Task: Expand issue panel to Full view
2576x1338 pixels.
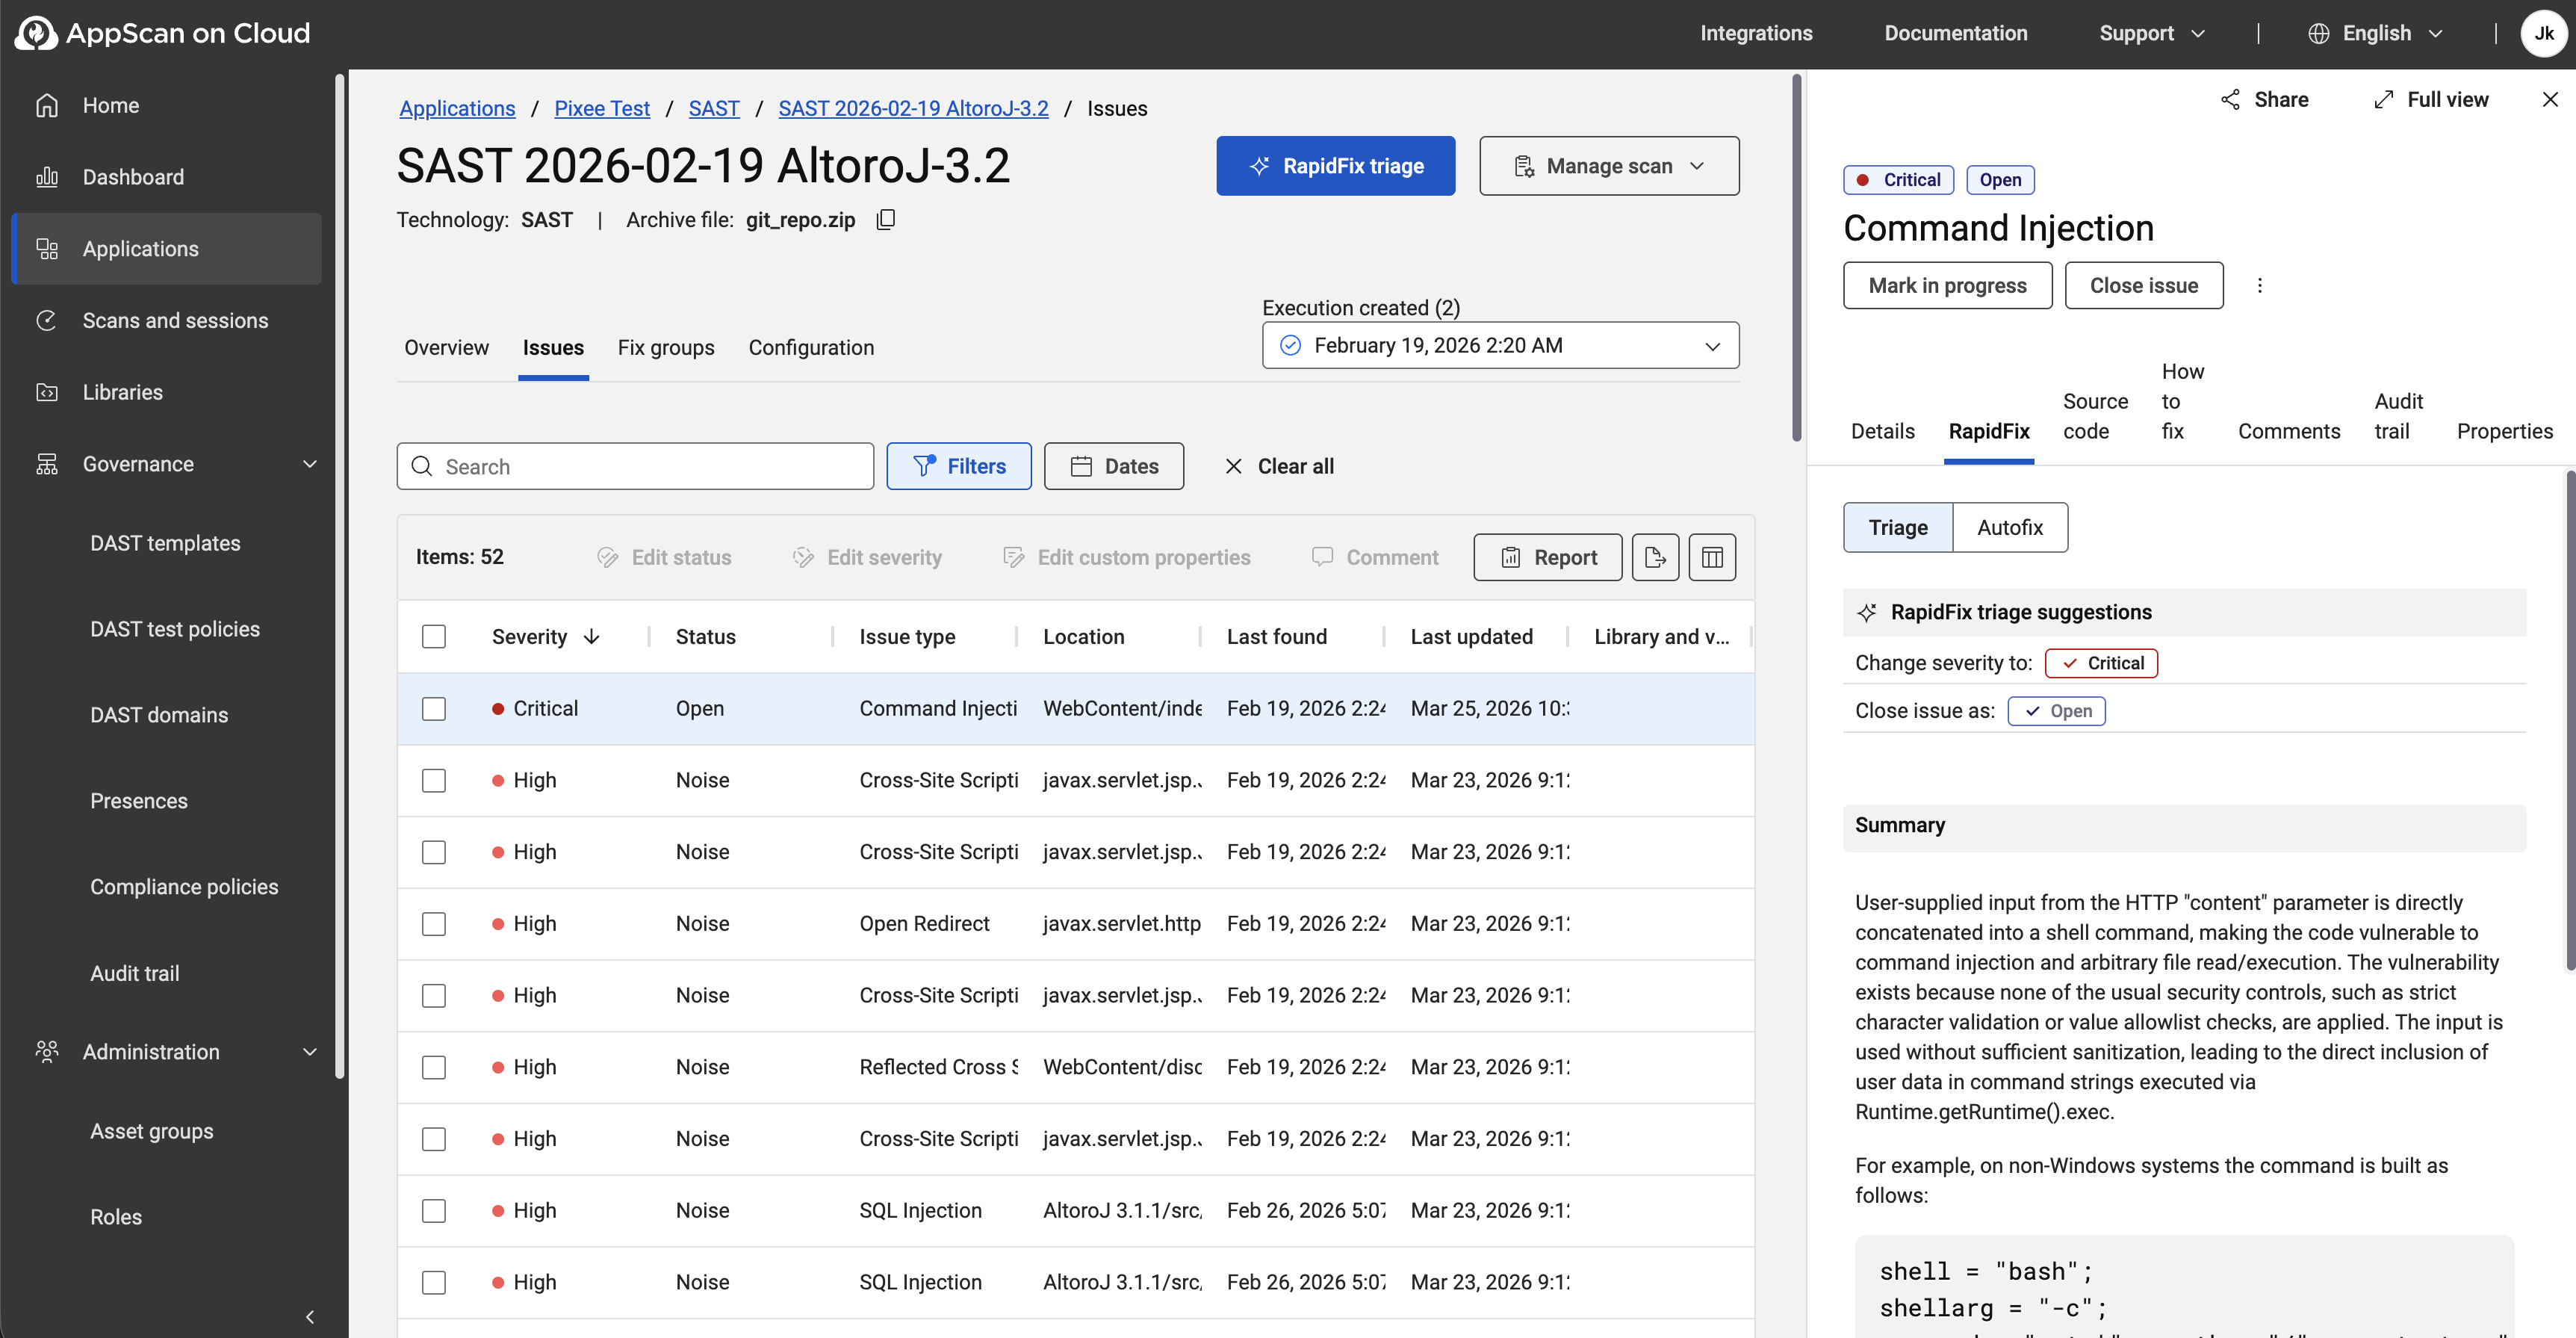Action: coord(2431,99)
